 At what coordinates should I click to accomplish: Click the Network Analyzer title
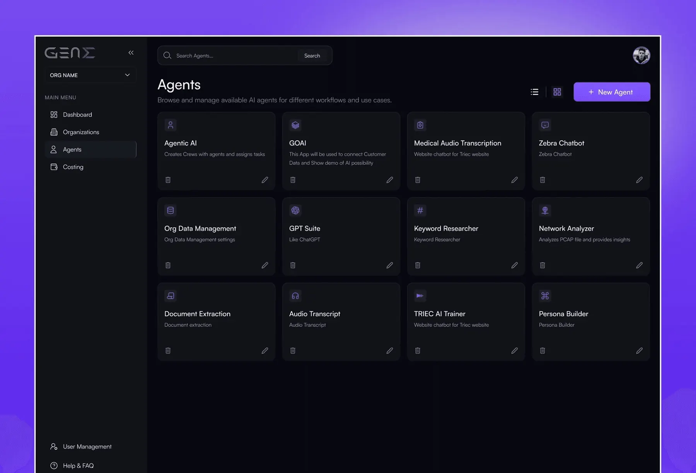pyautogui.click(x=566, y=229)
